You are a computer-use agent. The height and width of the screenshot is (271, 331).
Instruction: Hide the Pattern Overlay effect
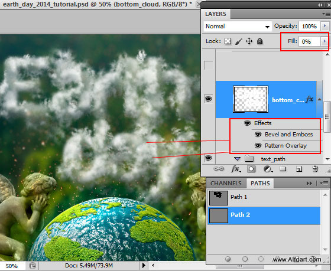[x=258, y=145]
